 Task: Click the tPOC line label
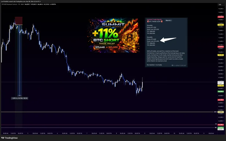click(x=215, y=112)
